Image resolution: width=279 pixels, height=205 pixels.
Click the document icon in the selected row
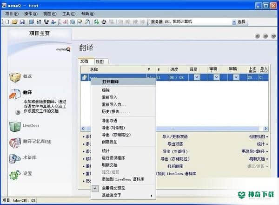point(85,77)
